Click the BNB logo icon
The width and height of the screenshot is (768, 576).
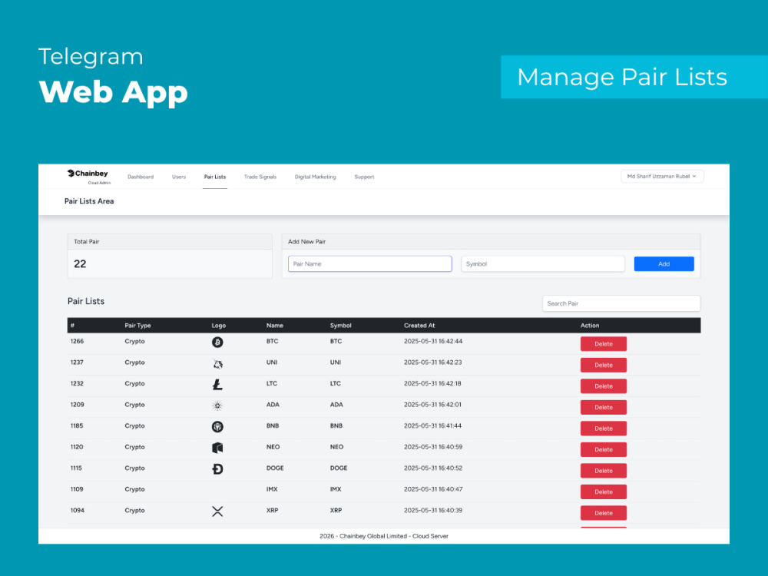(x=217, y=426)
